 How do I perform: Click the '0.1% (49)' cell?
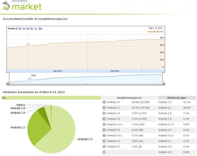pos(138,130)
